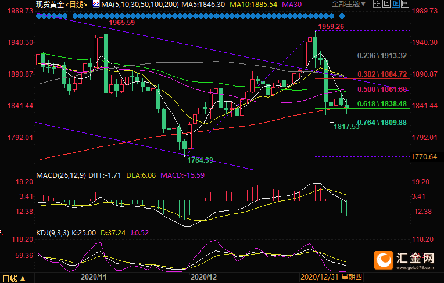Click the 0.500 \ 1861.60 Fibonacci level label

pyautogui.click(x=382, y=89)
